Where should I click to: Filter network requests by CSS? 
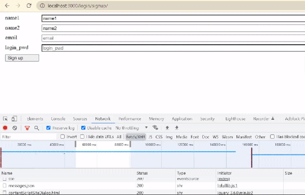pos(159,137)
